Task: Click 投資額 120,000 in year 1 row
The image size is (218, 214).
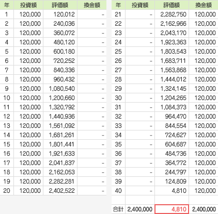Action: [x=28, y=14]
